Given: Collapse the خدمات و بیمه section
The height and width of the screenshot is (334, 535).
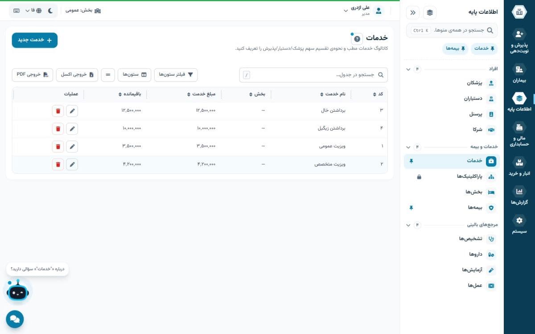Looking at the screenshot, I should [x=408, y=147].
